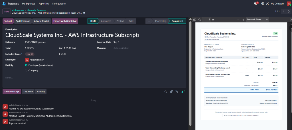
Task: Click 'Gemini AI extraction completed successfully.' message
Action: coord(32,109)
